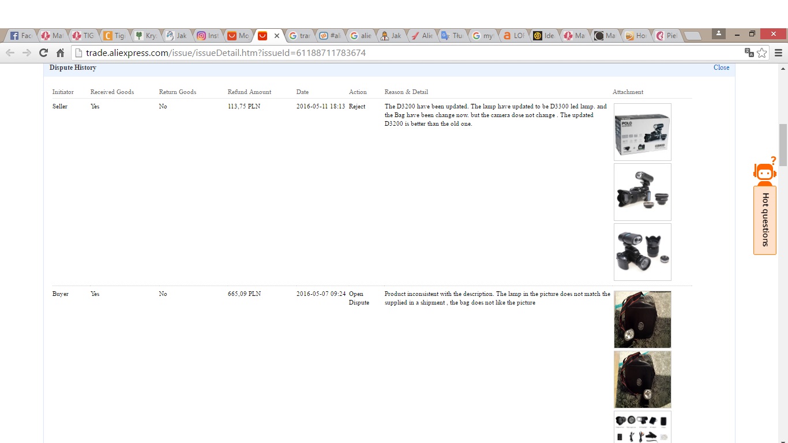788x443 pixels.
Task: Switch to the 'TIG' tab
Action: click(x=84, y=36)
